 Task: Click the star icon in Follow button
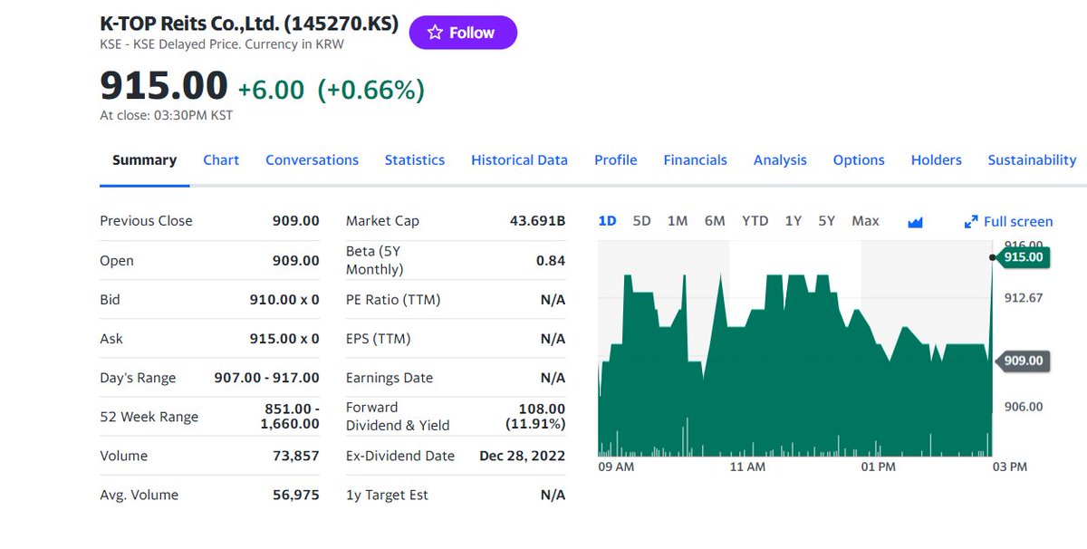click(435, 33)
